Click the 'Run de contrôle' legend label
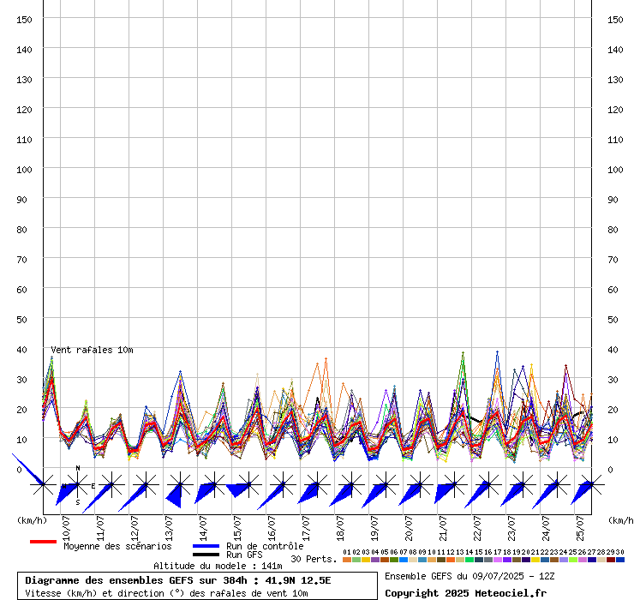 tap(265, 546)
